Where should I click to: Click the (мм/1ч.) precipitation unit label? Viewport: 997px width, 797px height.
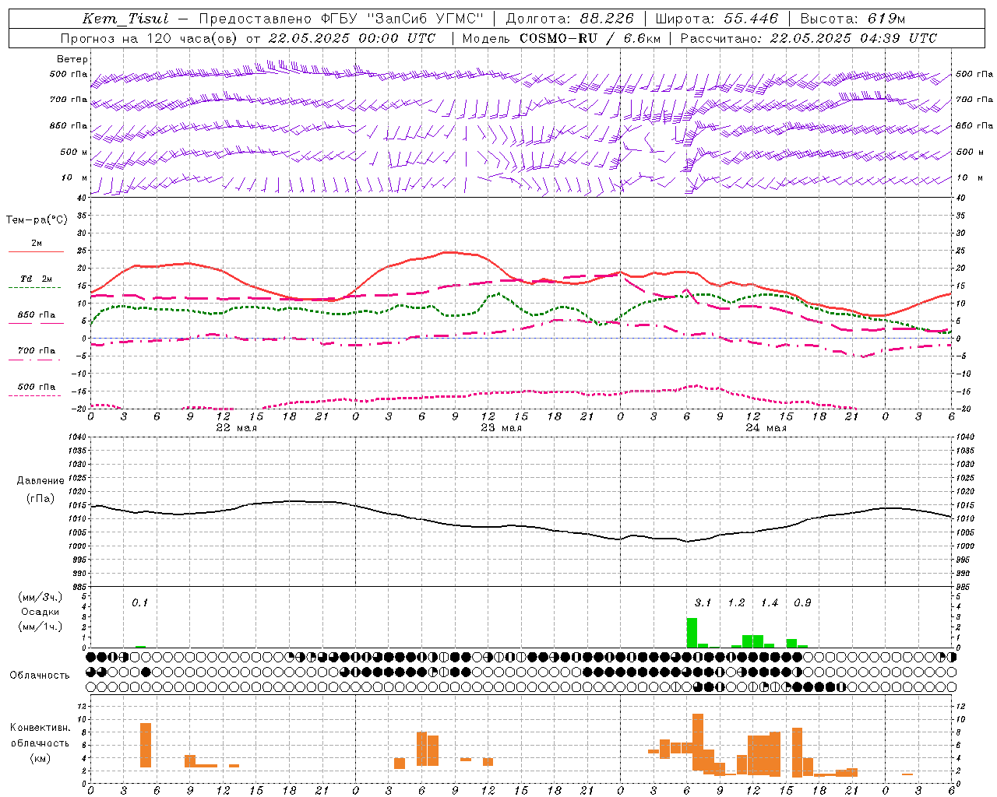coord(40,627)
